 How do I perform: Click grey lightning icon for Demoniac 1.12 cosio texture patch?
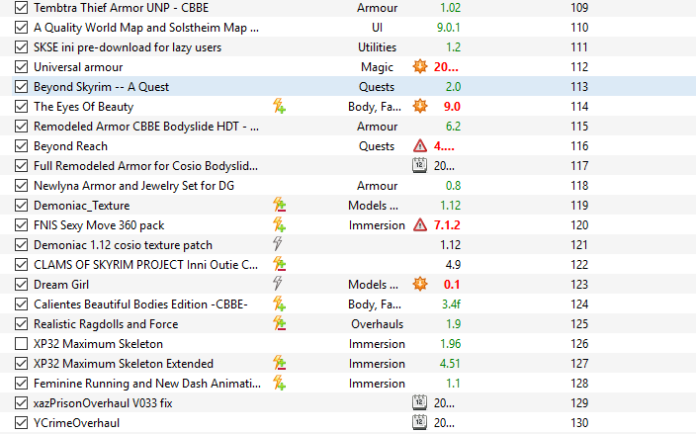point(278,244)
